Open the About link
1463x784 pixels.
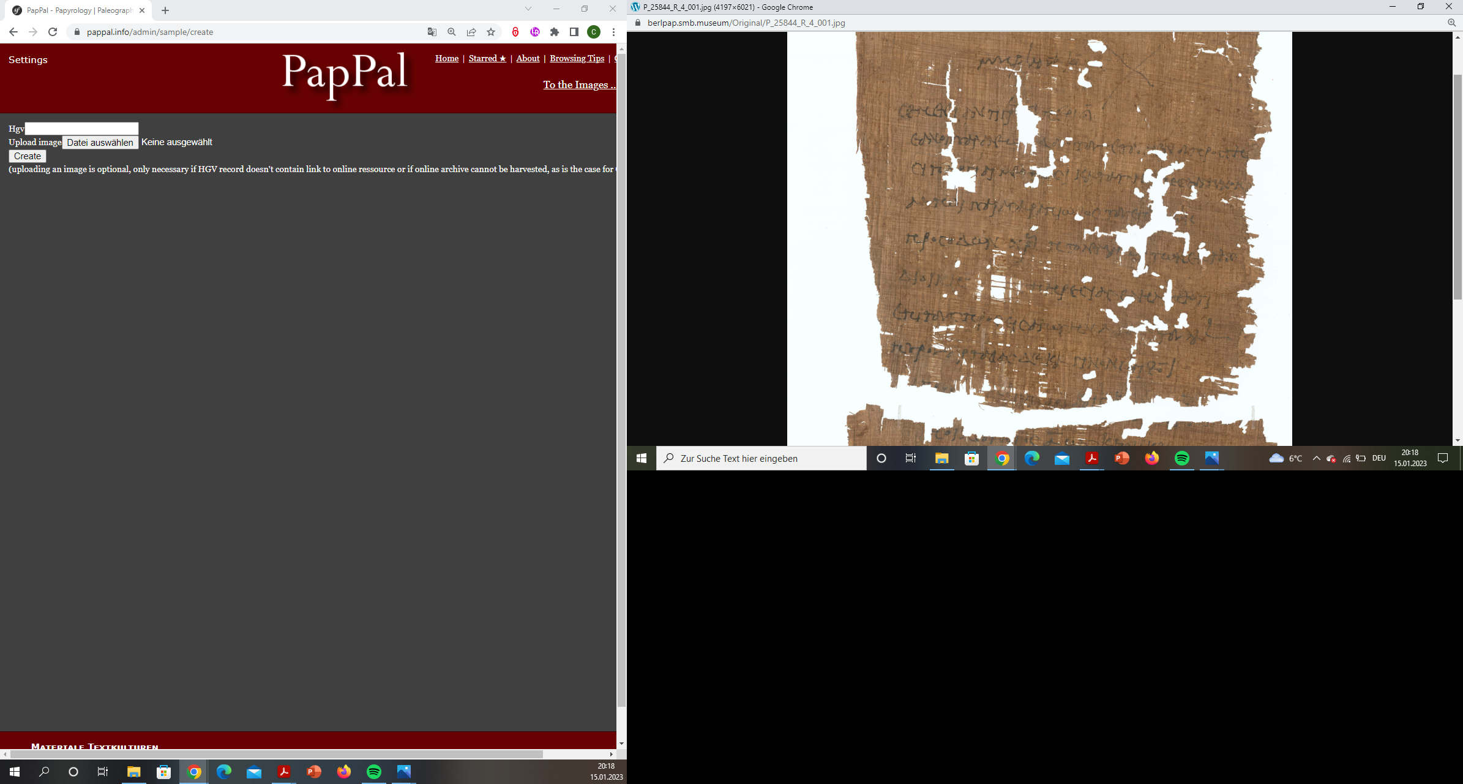click(528, 58)
